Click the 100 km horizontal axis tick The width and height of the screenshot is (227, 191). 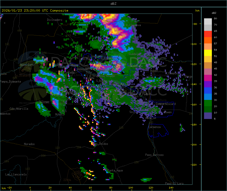pyautogui.click(x=131, y=187)
